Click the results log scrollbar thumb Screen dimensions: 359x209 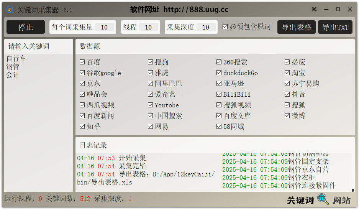pyautogui.click(x=353, y=190)
